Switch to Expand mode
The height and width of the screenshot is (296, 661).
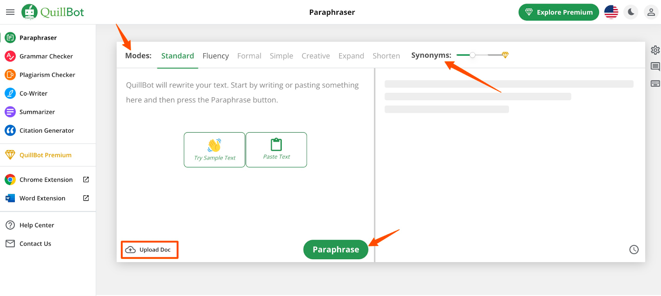click(x=351, y=56)
